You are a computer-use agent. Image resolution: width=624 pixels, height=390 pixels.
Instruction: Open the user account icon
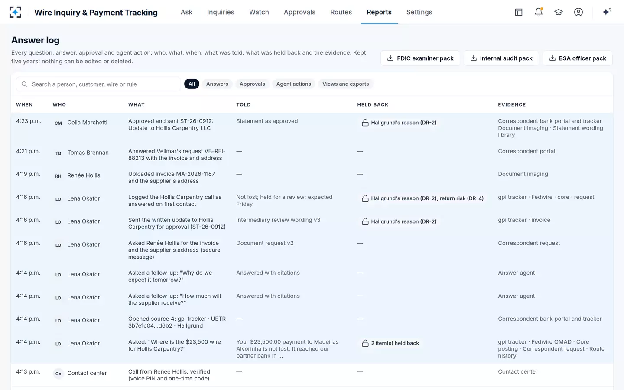[x=578, y=12]
